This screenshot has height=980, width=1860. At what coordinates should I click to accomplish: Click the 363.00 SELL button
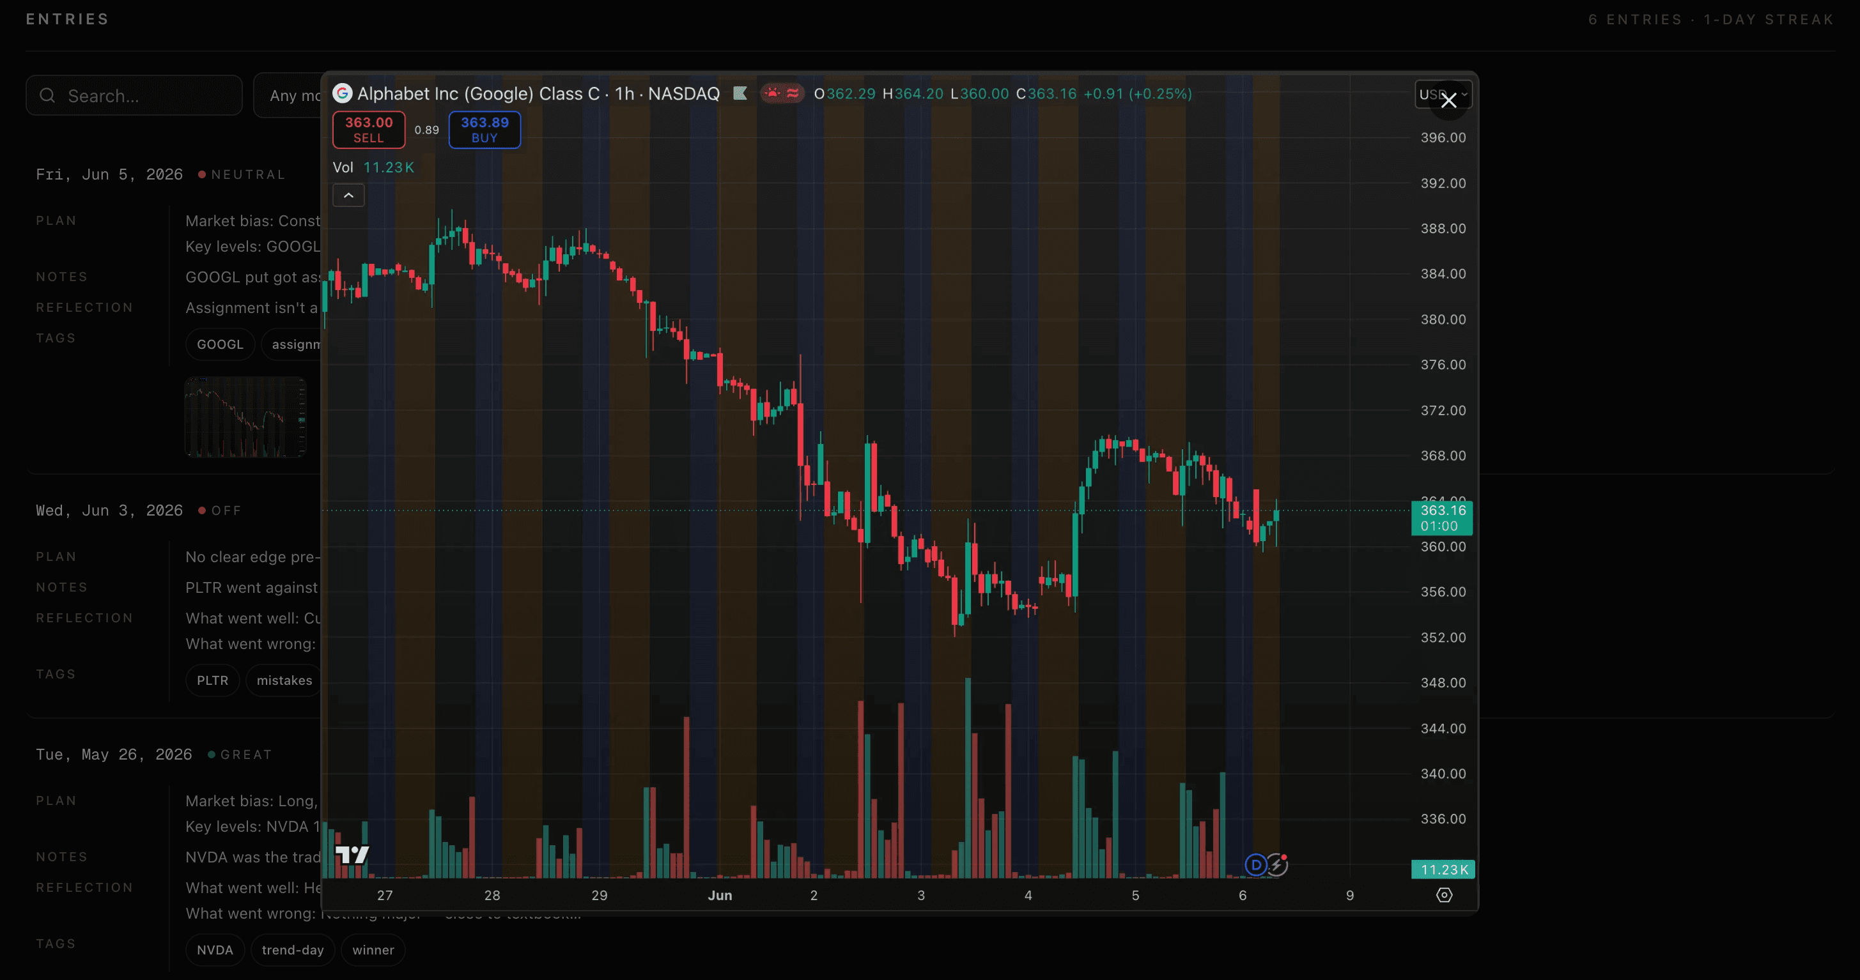point(369,130)
